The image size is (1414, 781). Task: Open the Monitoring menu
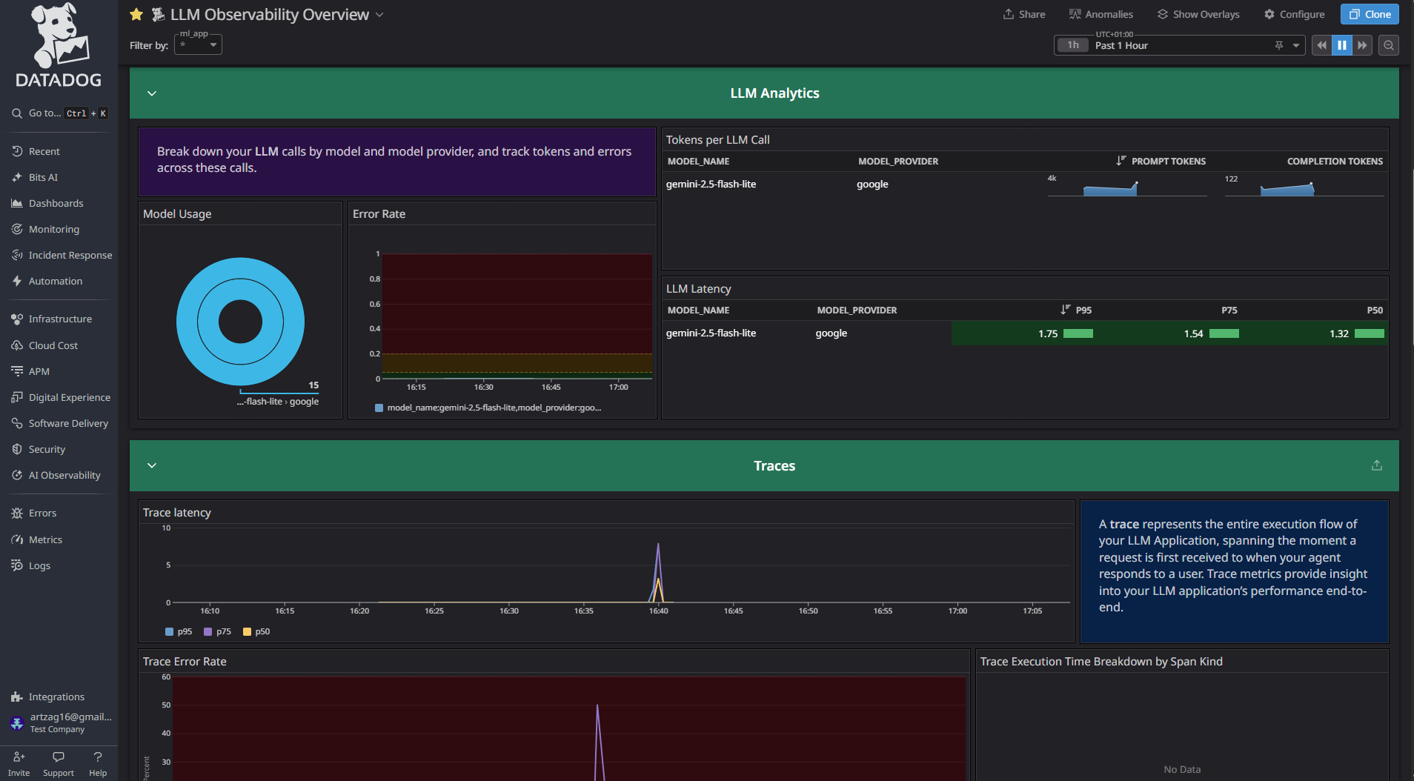(x=54, y=229)
